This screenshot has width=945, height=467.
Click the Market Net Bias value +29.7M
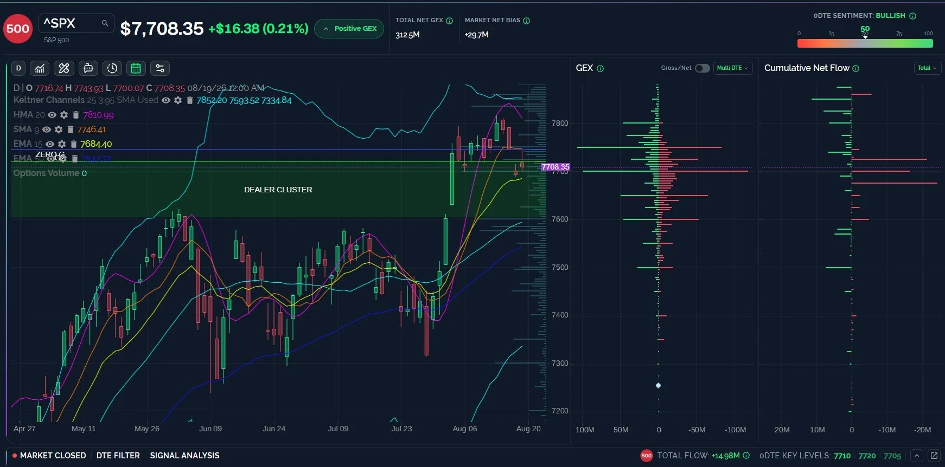point(476,35)
